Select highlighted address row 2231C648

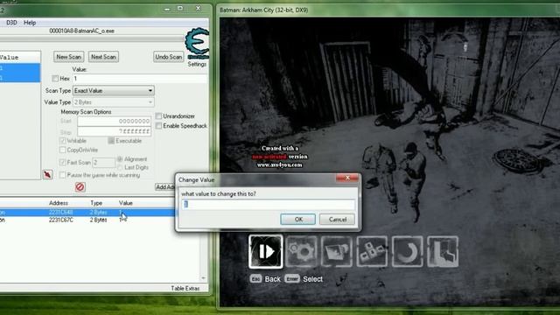[x=87, y=212]
